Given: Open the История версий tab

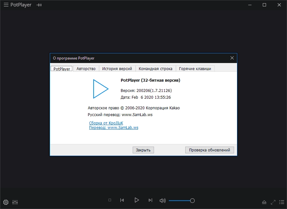Looking at the screenshot, I should click(117, 69).
